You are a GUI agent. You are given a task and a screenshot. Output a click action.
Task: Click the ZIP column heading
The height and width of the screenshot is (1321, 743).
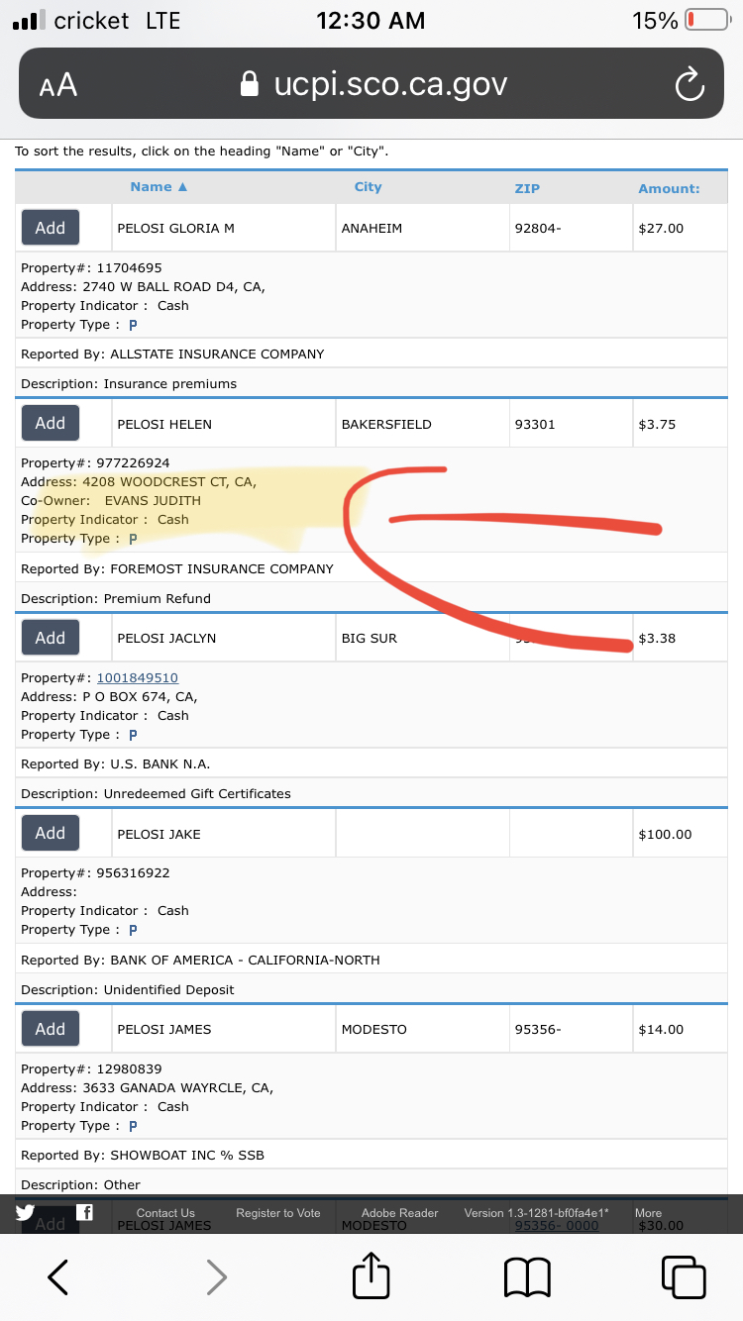(x=527, y=188)
